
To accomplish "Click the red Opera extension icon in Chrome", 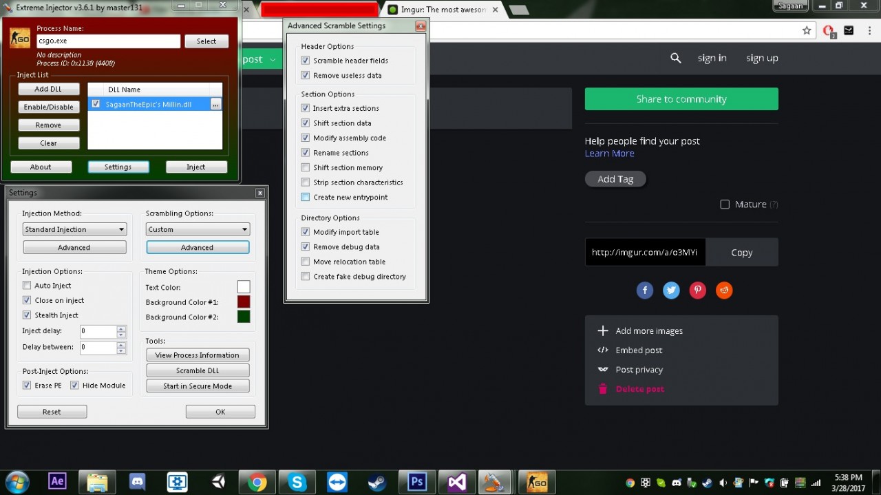I will tap(830, 31).
